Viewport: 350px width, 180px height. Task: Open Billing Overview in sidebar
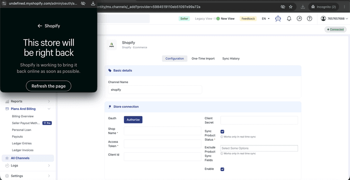pos(23,117)
